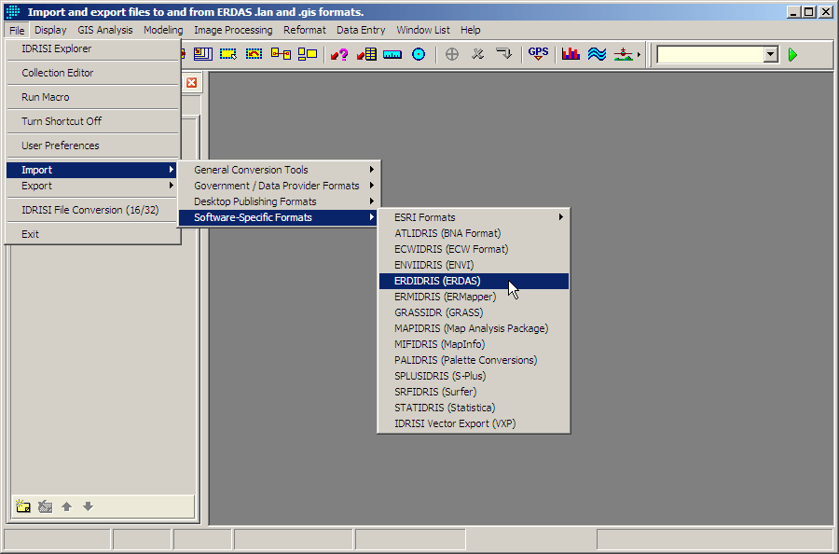Viewport: 839px width, 554px height.
Task: Click the move down arrow icon
Action: 89,506
